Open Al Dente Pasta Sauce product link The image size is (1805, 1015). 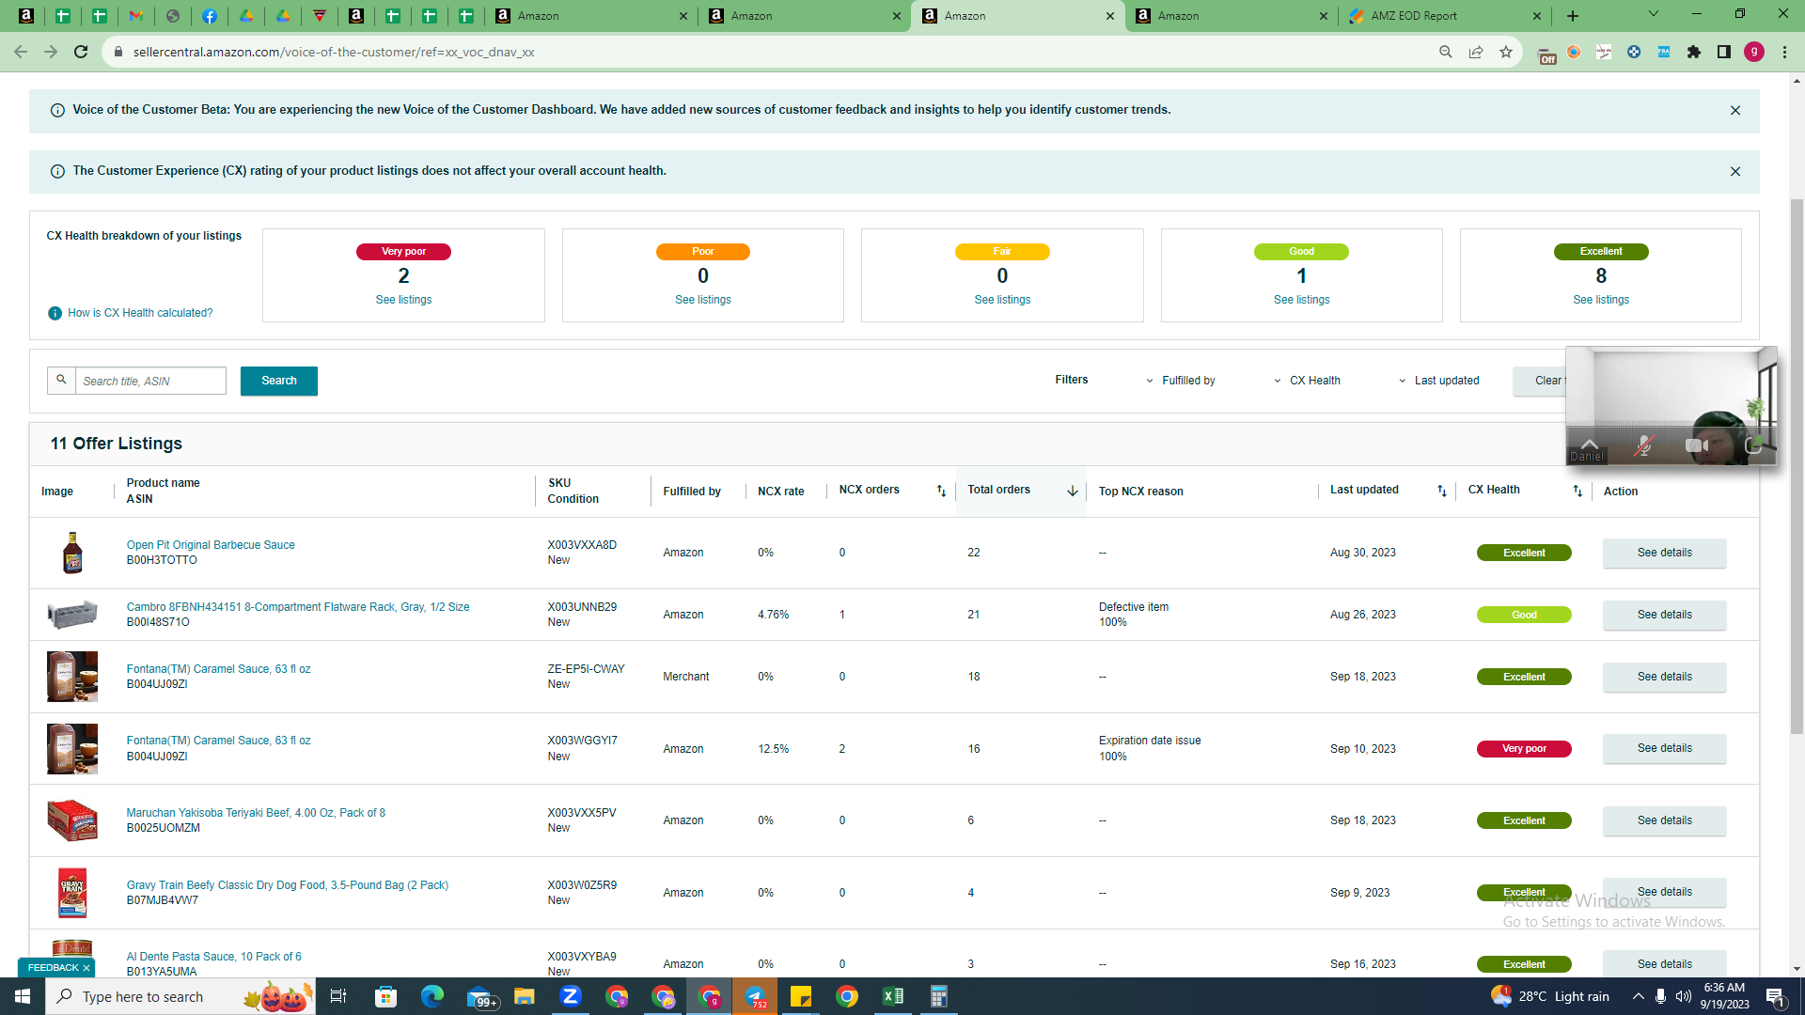(214, 957)
